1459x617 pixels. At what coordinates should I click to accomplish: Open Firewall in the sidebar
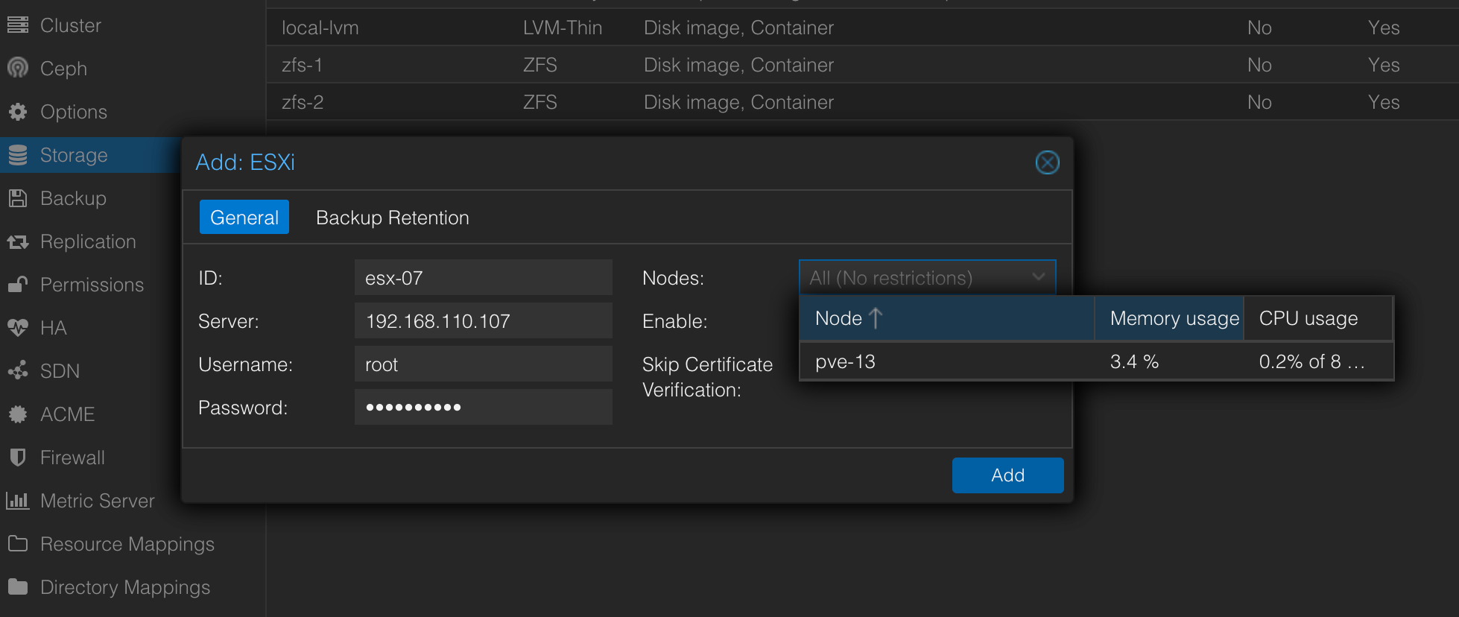(x=72, y=458)
